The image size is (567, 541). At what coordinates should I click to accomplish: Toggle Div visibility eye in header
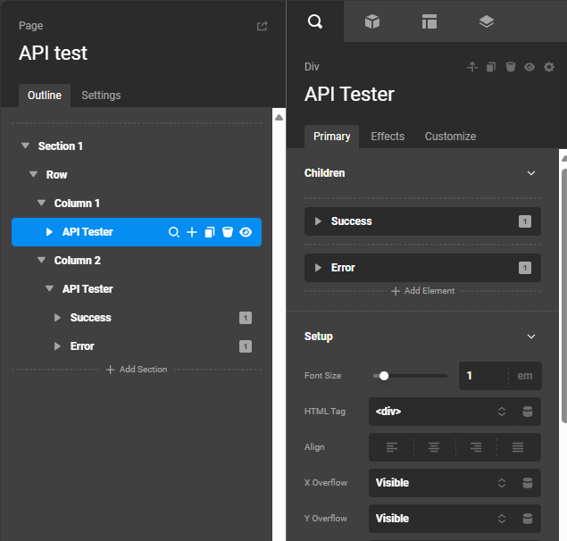point(529,67)
